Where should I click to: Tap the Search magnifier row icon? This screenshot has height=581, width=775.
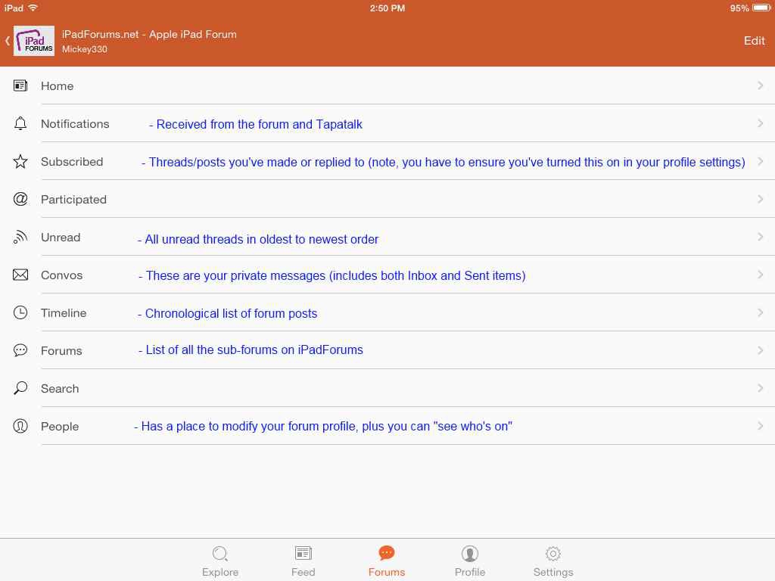tap(20, 388)
